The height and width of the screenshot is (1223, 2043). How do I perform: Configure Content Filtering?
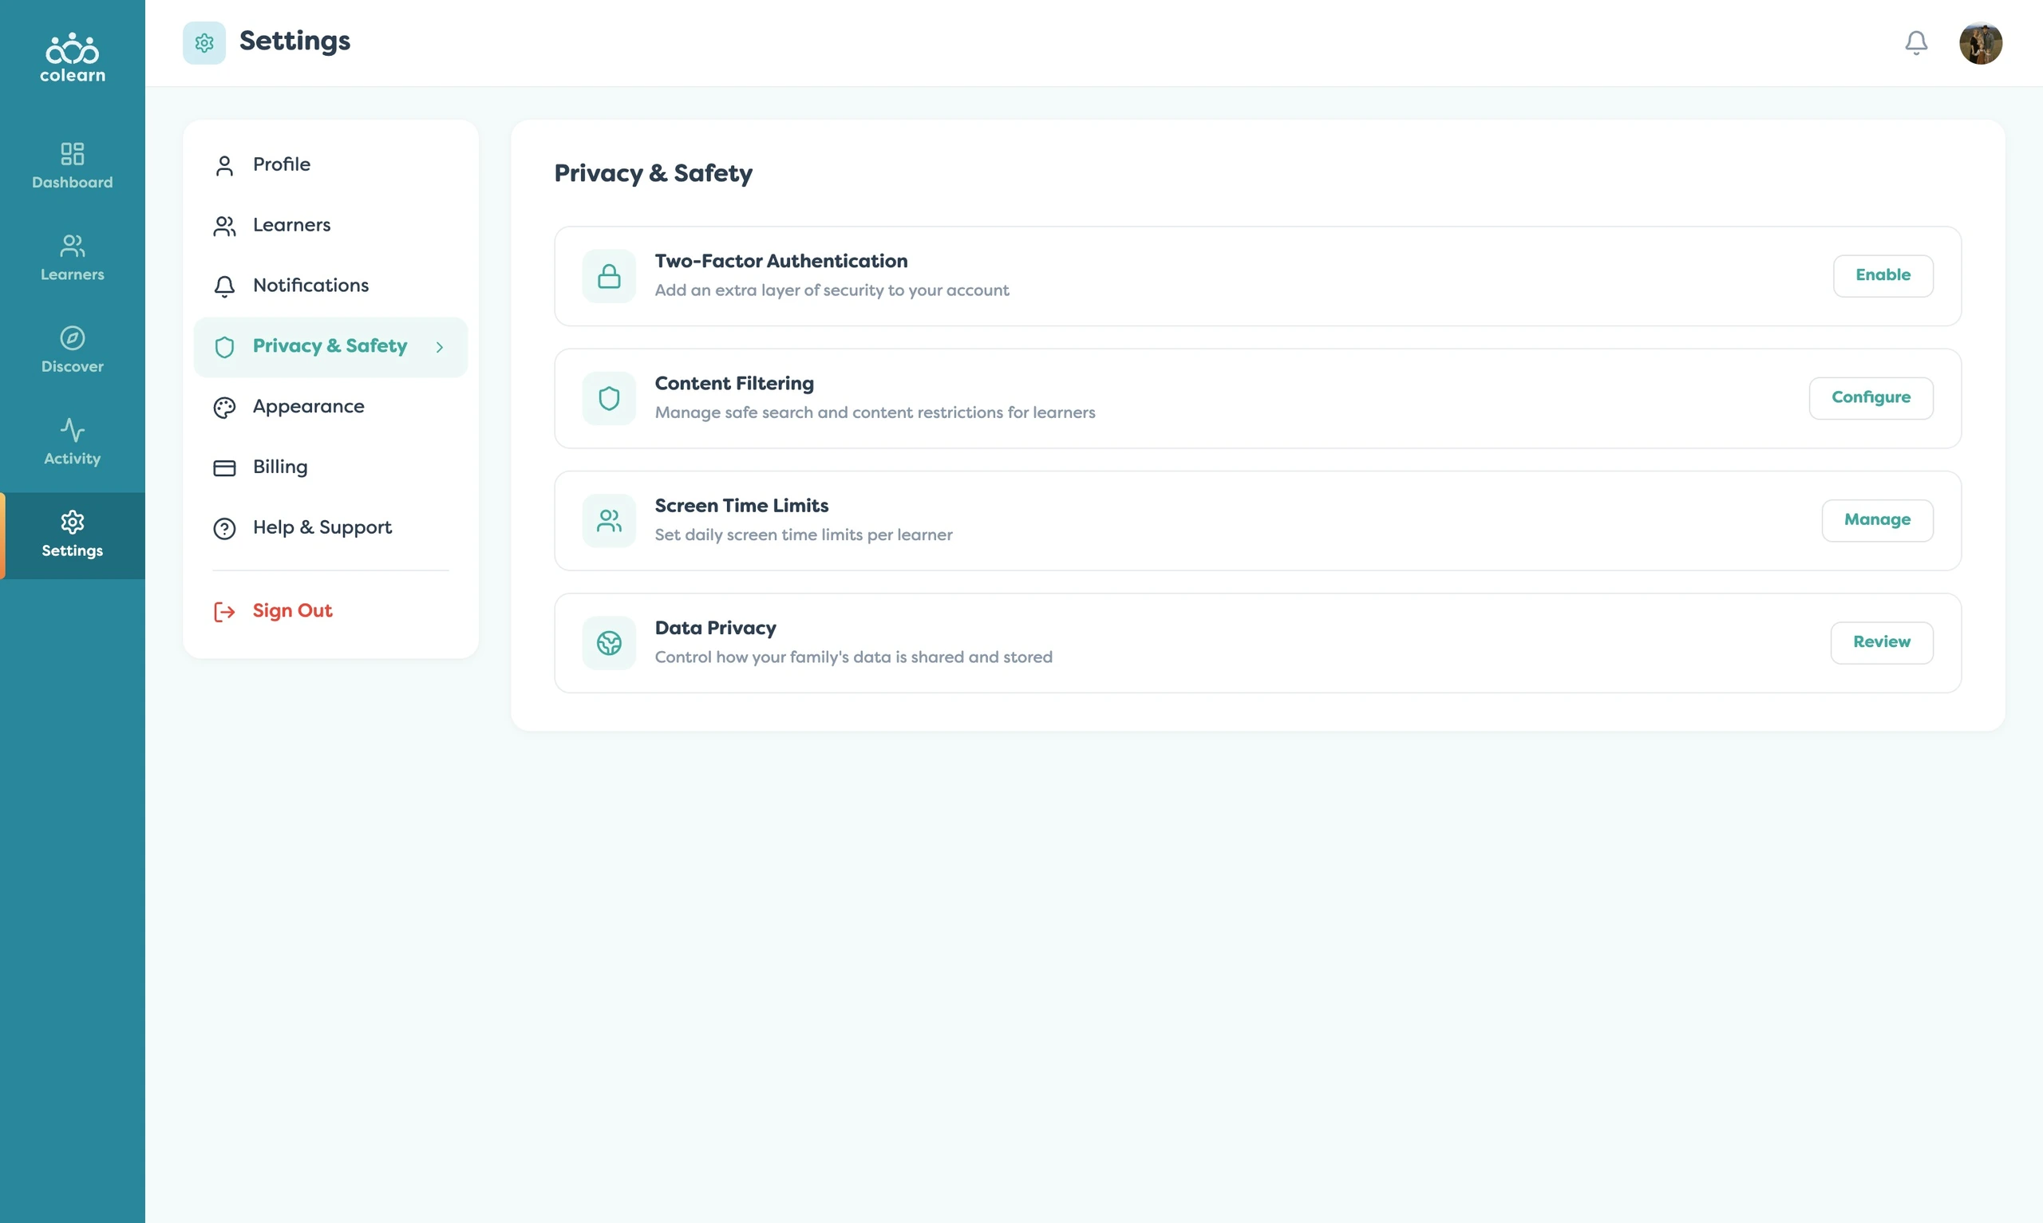tap(1871, 398)
